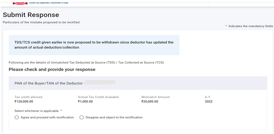Click "Particulars of the mistake proposed" subtitle
This screenshot has height=134, width=274.
[41, 22]
